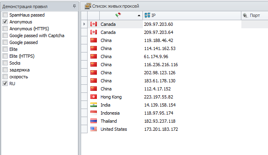Select IP 118.97.95.174
The image size is (268, 155).
[159, 113]
